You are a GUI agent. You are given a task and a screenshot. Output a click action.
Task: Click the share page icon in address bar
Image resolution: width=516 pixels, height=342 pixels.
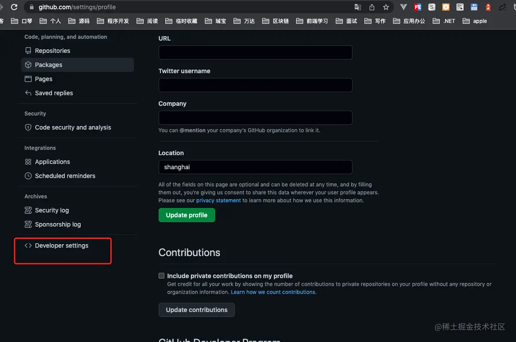[372, 7]
